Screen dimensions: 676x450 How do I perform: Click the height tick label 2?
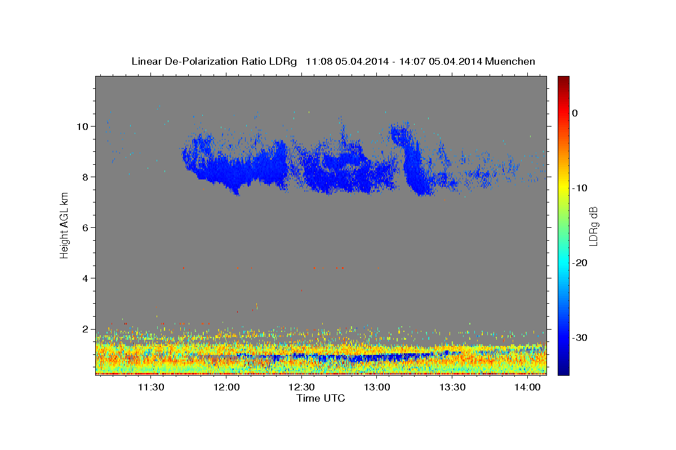pos(86,328)
